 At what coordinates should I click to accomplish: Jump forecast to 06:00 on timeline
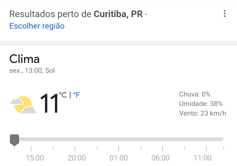pyautogui.click(x=161, y=158)
